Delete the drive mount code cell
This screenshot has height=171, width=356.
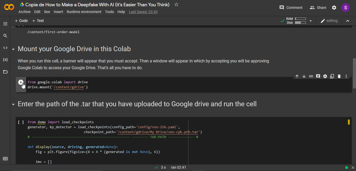coord(339,76)
